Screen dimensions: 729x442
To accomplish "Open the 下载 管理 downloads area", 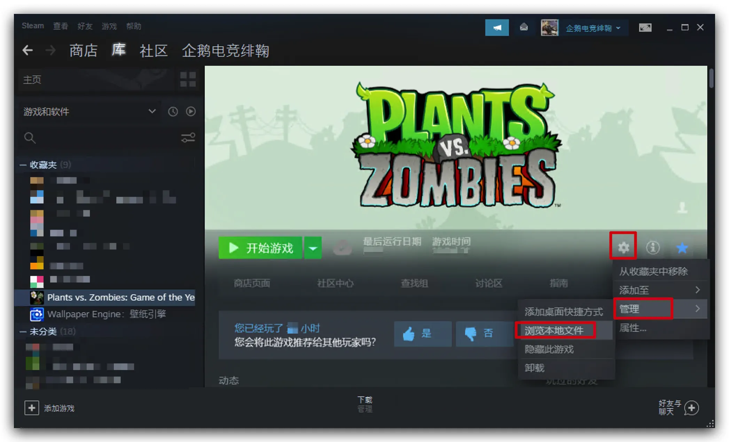I will point(365,404).
